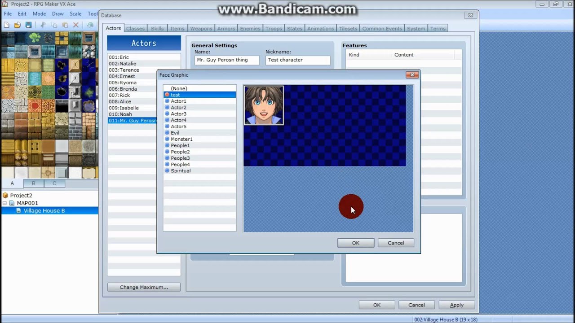Click the Nickname input field
This screenshot has height=323, width=575.
point(298,60)
